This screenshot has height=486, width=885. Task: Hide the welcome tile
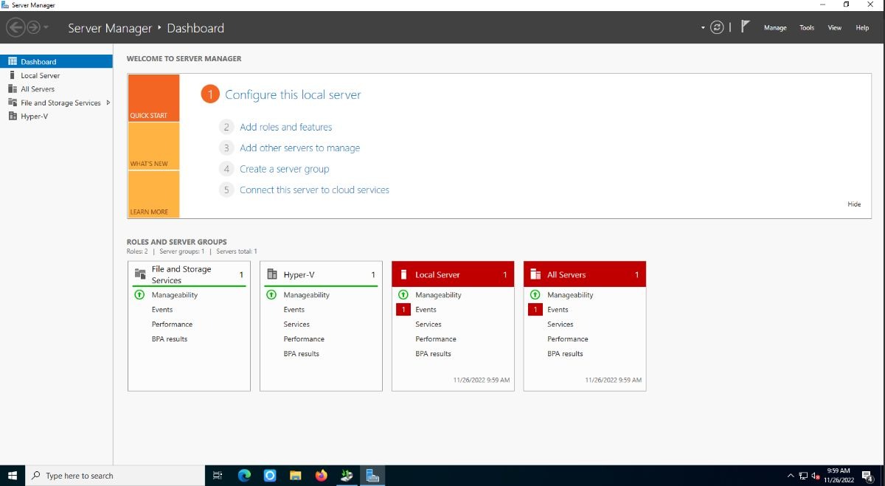(x=854, y=204)
